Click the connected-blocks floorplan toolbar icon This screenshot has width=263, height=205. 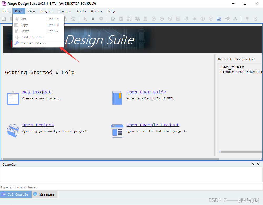137,19
